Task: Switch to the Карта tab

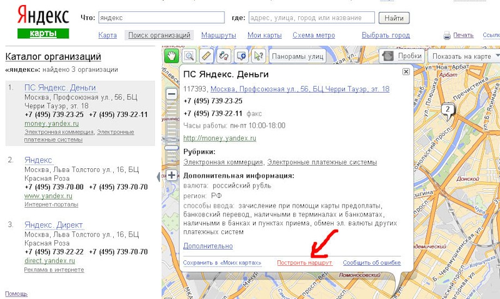Action: pos(107,35)
